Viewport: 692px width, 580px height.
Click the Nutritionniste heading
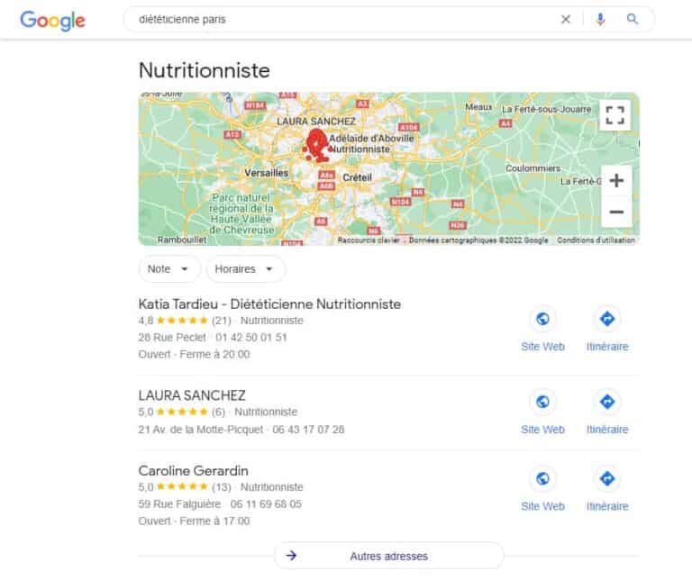(205, 70)
